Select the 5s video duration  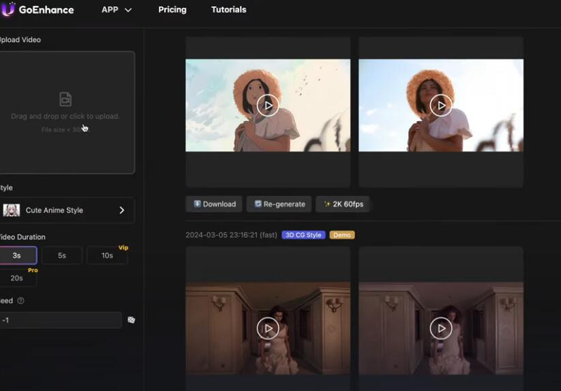(x=61, y=256)
